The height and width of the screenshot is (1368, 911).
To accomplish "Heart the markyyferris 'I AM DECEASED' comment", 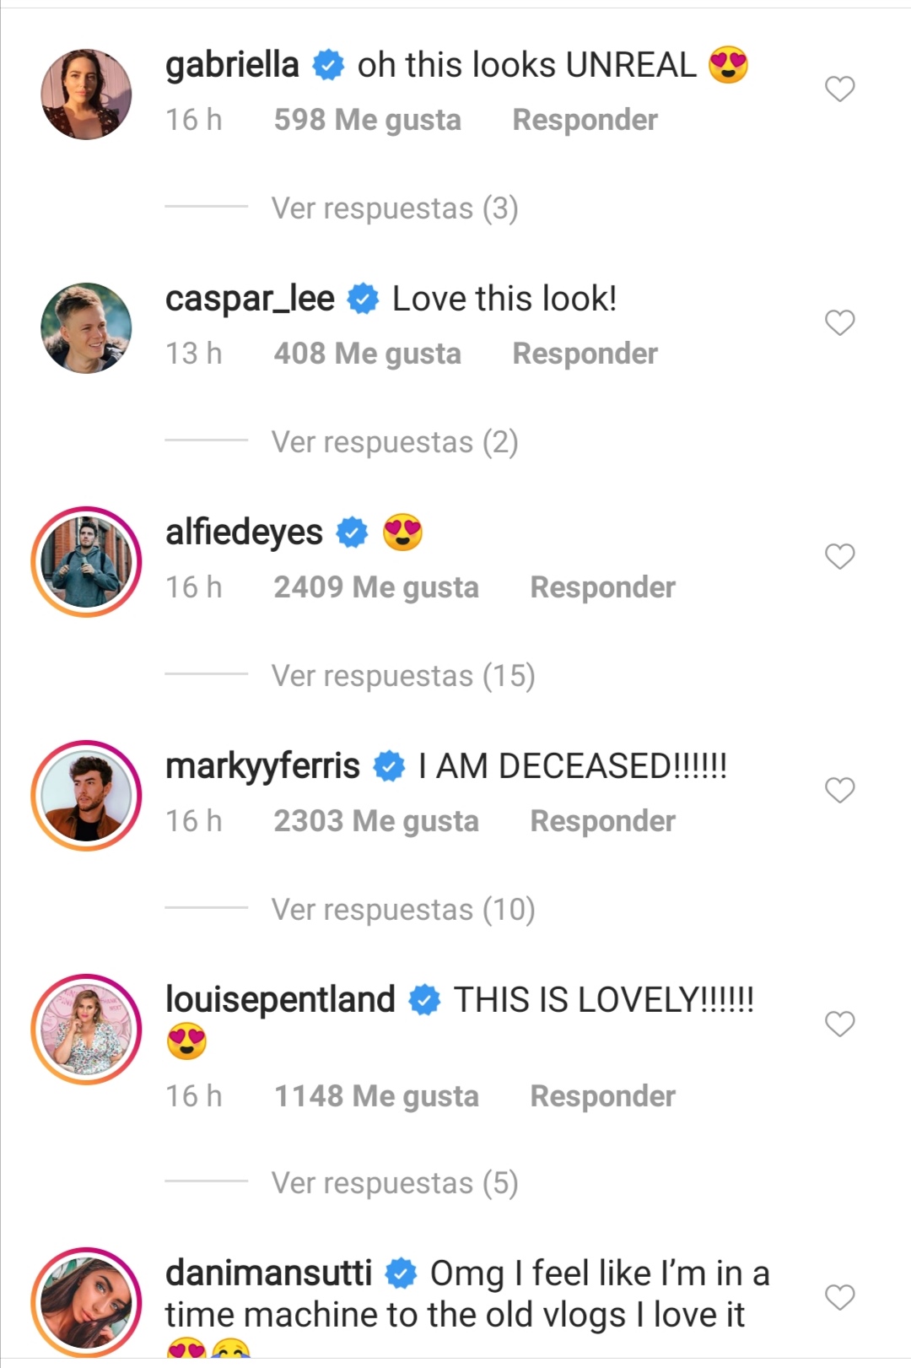I will tap(839, 790).
